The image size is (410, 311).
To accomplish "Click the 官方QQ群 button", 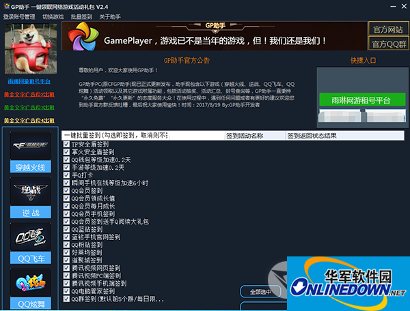I will pyautogui.click(x=389, y=44).
